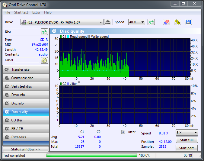Open the CD Bler section
The height and width of the screenshot is (161, 204).
(x=26, y=120)
